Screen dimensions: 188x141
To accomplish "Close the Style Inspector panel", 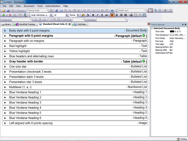I will click(x=185, y=25).
